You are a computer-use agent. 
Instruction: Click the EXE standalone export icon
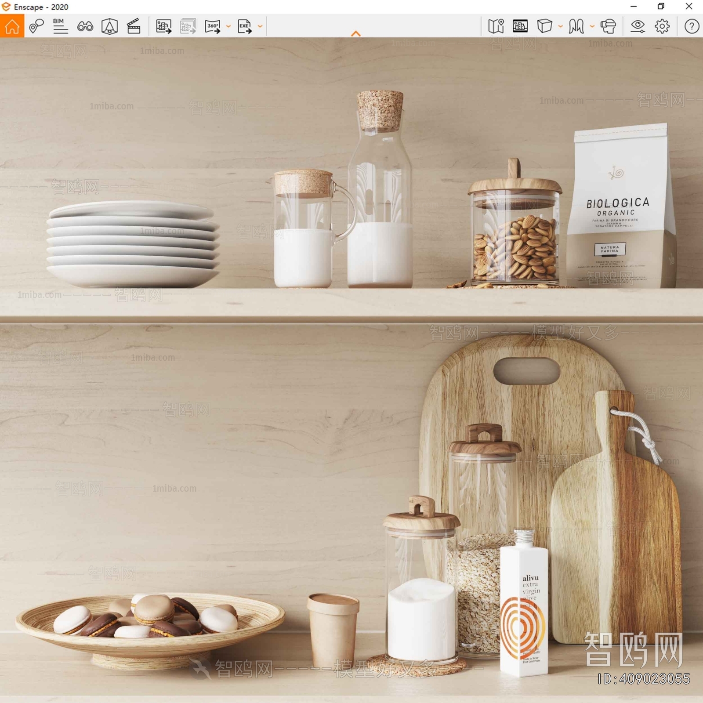point(245,26)
